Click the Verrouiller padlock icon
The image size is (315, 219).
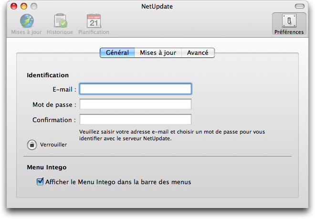coord(32,145)
